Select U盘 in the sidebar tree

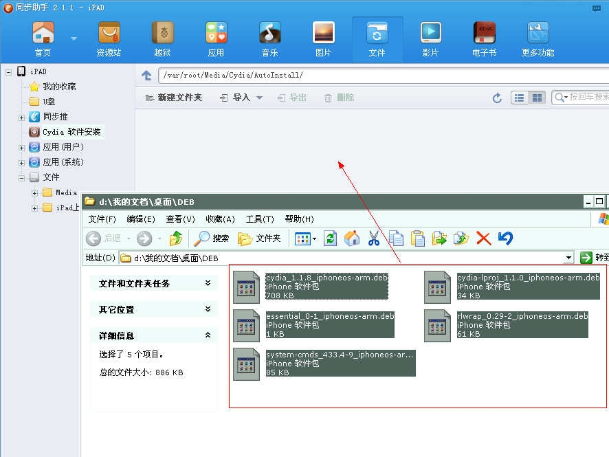49,102
